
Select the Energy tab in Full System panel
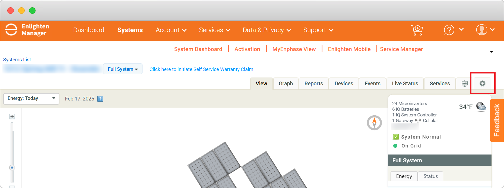click(x=404, y=176)
